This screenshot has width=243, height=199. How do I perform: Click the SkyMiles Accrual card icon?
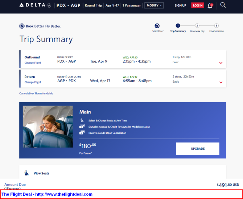tap(82, 127)
